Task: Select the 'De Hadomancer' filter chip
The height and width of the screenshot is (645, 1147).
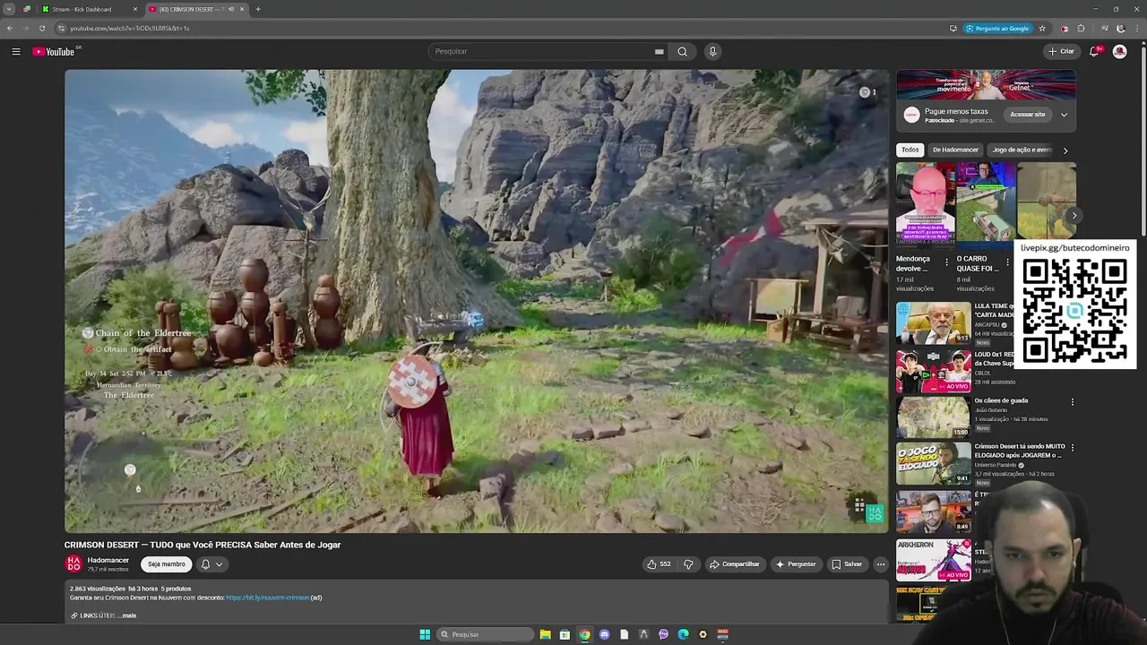Action: [x=955, y=150]
